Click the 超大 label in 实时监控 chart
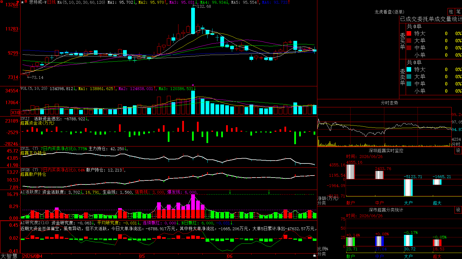Image resolution: width=462 pixels, height=259 pixels. pyautogui.click(x=437, y=203)
